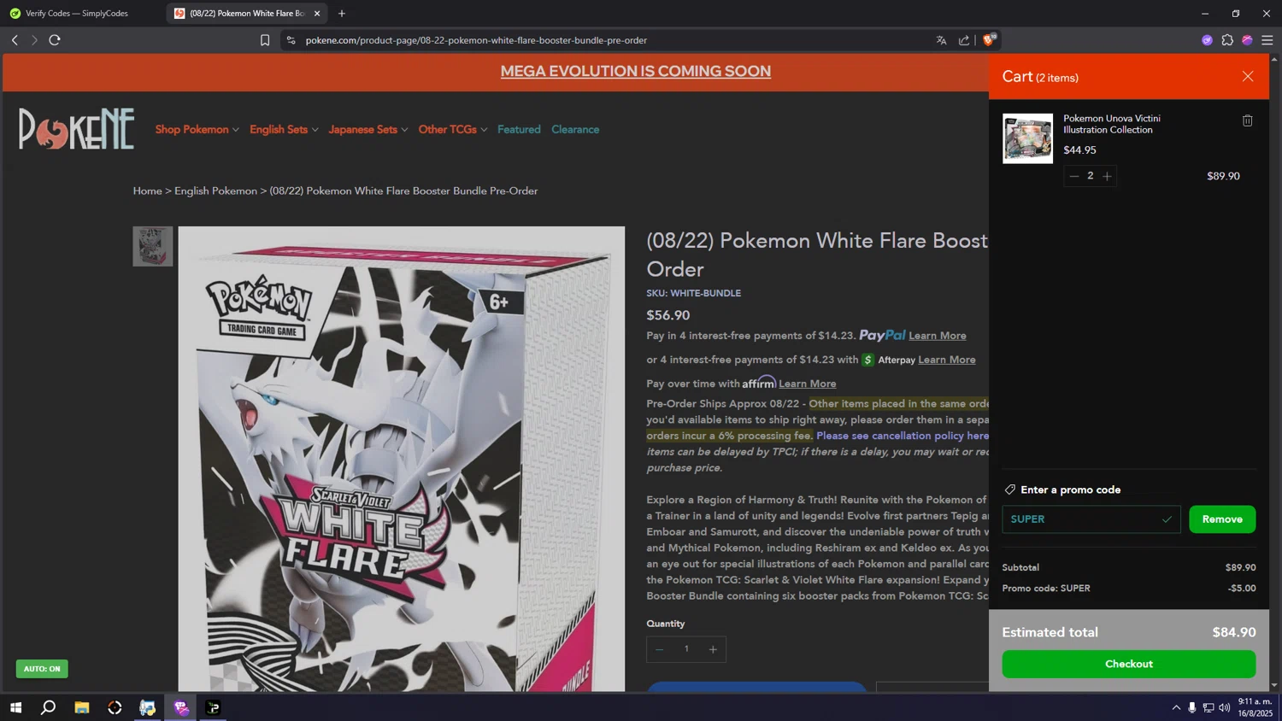This screenshot has height=721, width=1282.
Task: View site information icon in address bar
Action: [x=291, y=40]
